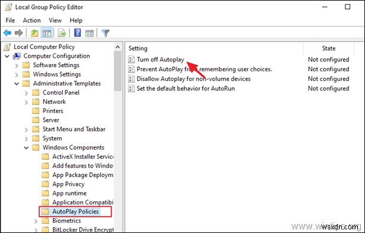Click the policy icon beside Disallow Autoplay

point(131,79)
